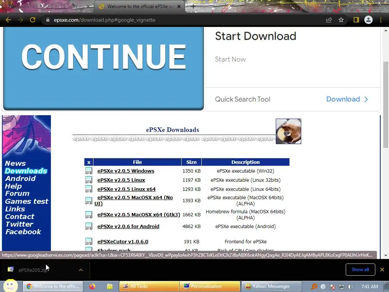
Task: Click the ePSXe v2.0.5 Linux link
Action: pos(121,180)
